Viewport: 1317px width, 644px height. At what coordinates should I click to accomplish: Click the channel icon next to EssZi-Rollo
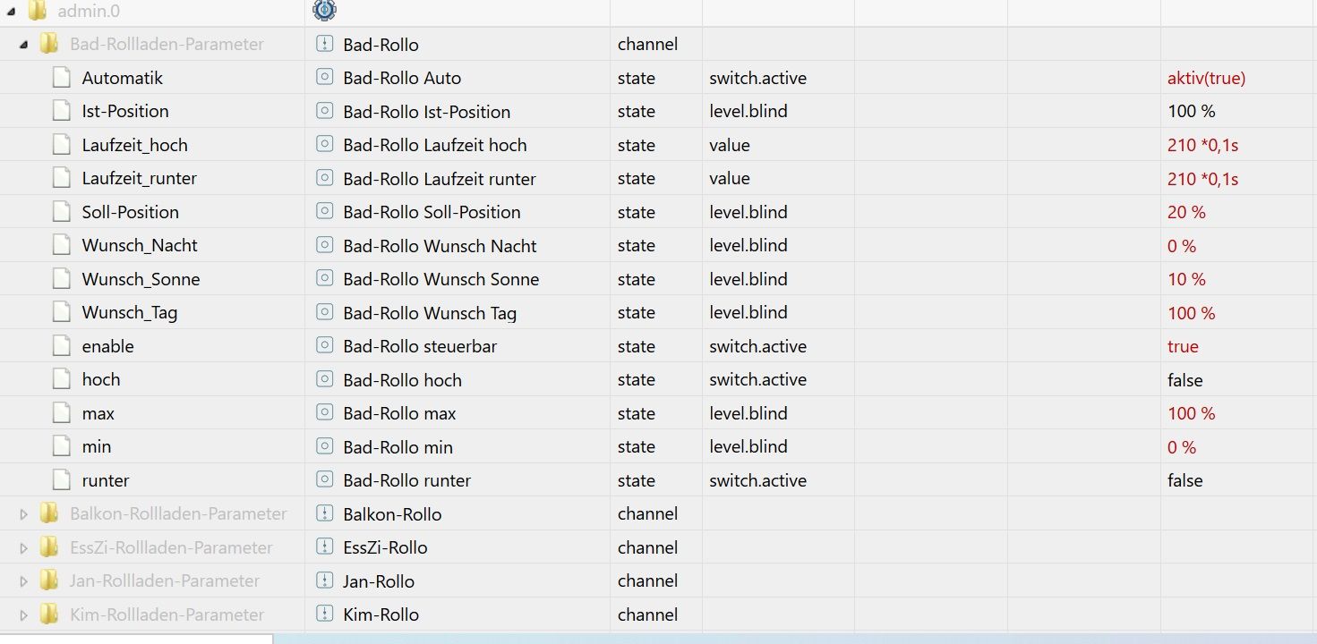pyautogui.click(x=325, y=547)
